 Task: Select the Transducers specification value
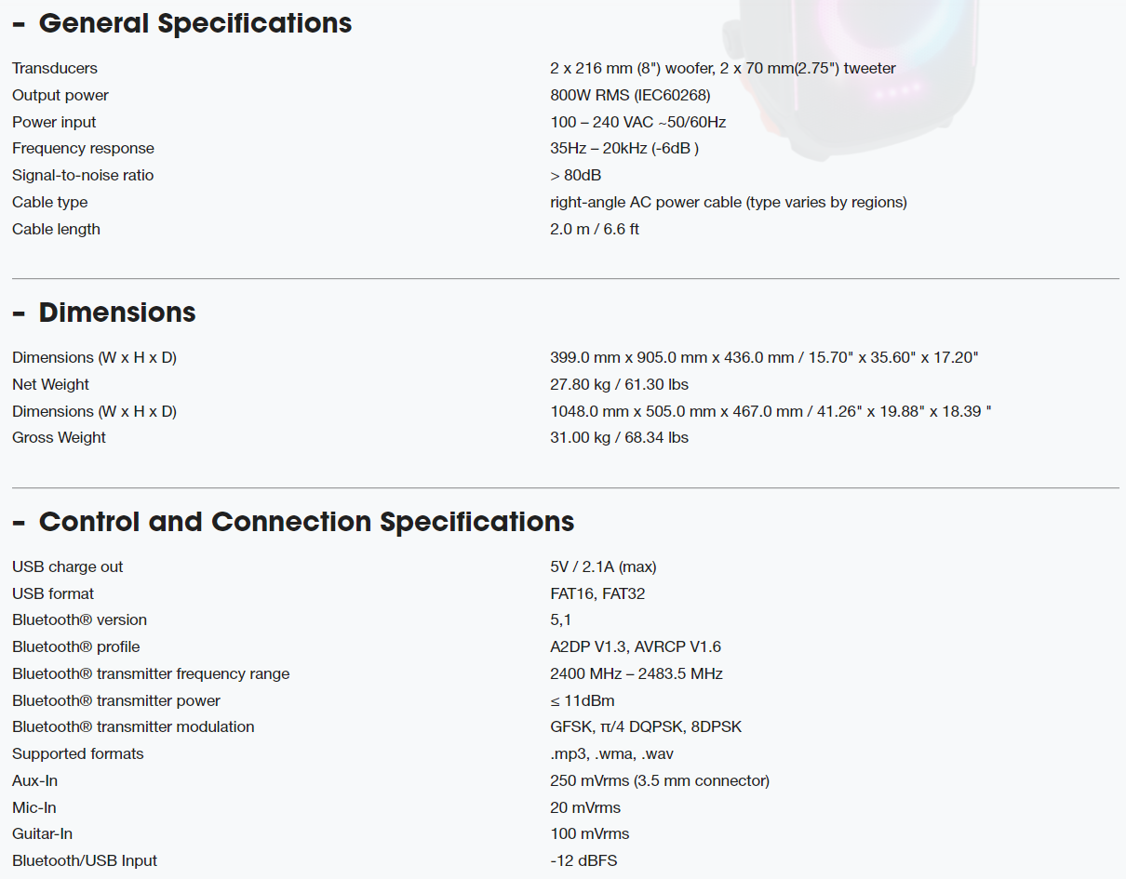723,68
